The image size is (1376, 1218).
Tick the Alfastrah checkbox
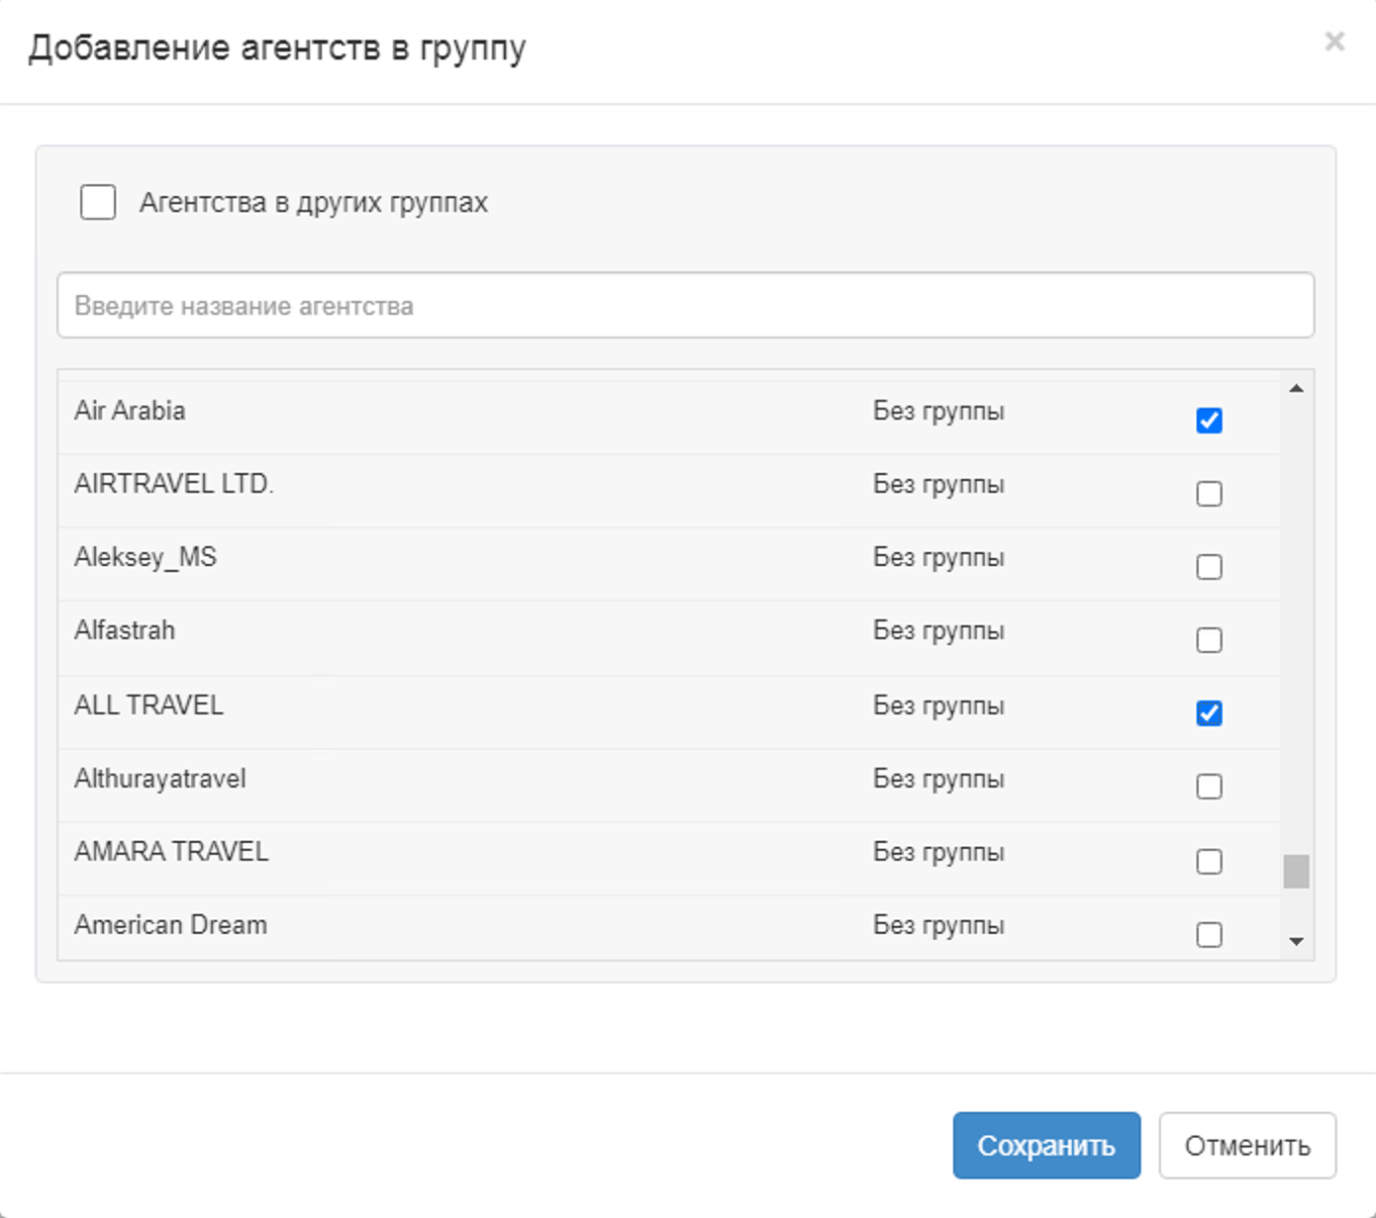1209,640
